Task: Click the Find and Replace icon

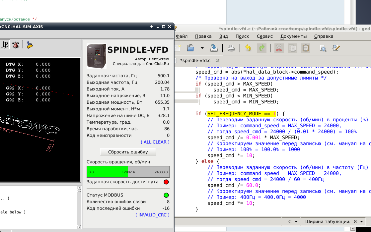Action: click(336, 48)
